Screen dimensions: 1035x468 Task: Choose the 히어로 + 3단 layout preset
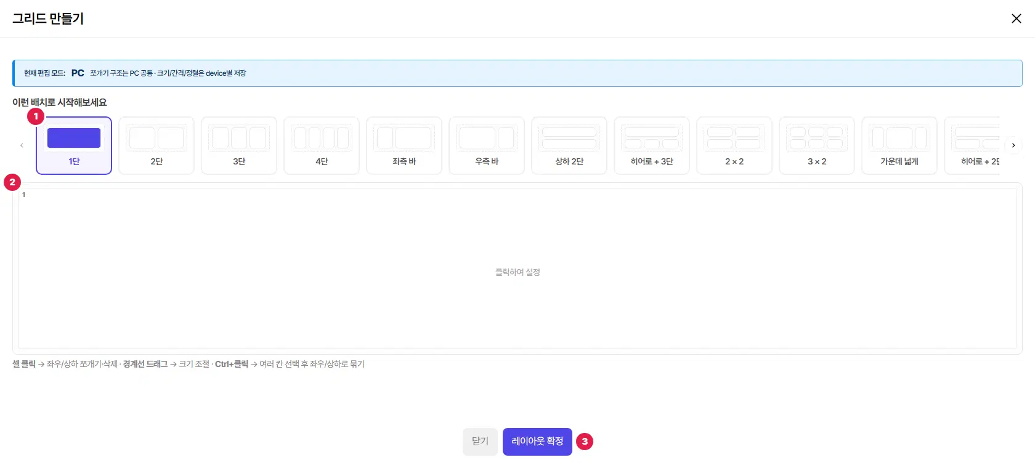652,145
